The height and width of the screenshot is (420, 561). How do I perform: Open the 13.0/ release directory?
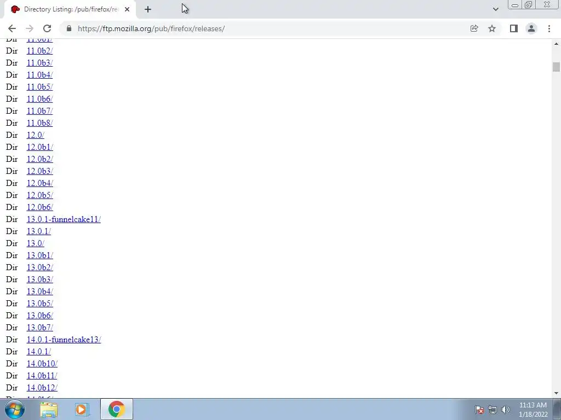tap(36, 243)
